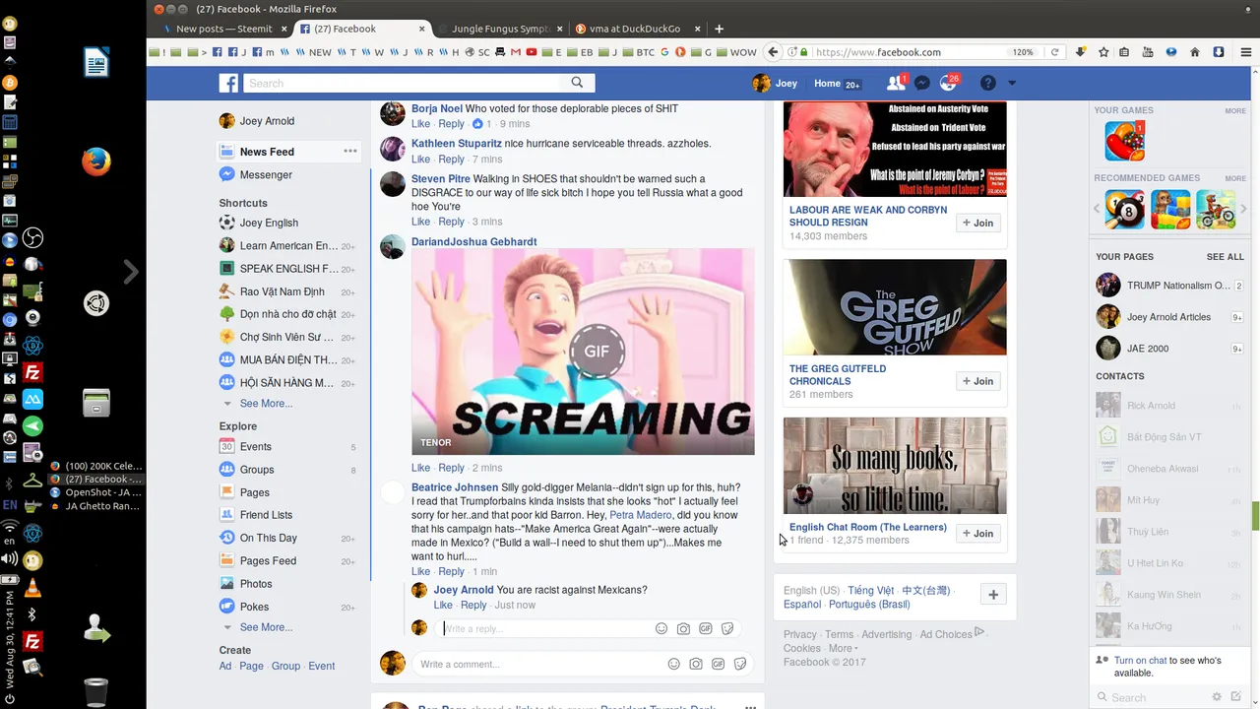Open Firefox hamburger menu

(x=1245, y=52)
